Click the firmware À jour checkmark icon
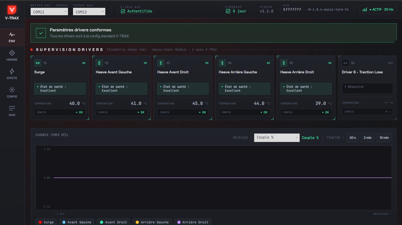Viewport: 402px width, 225px height. coord(228,11)
